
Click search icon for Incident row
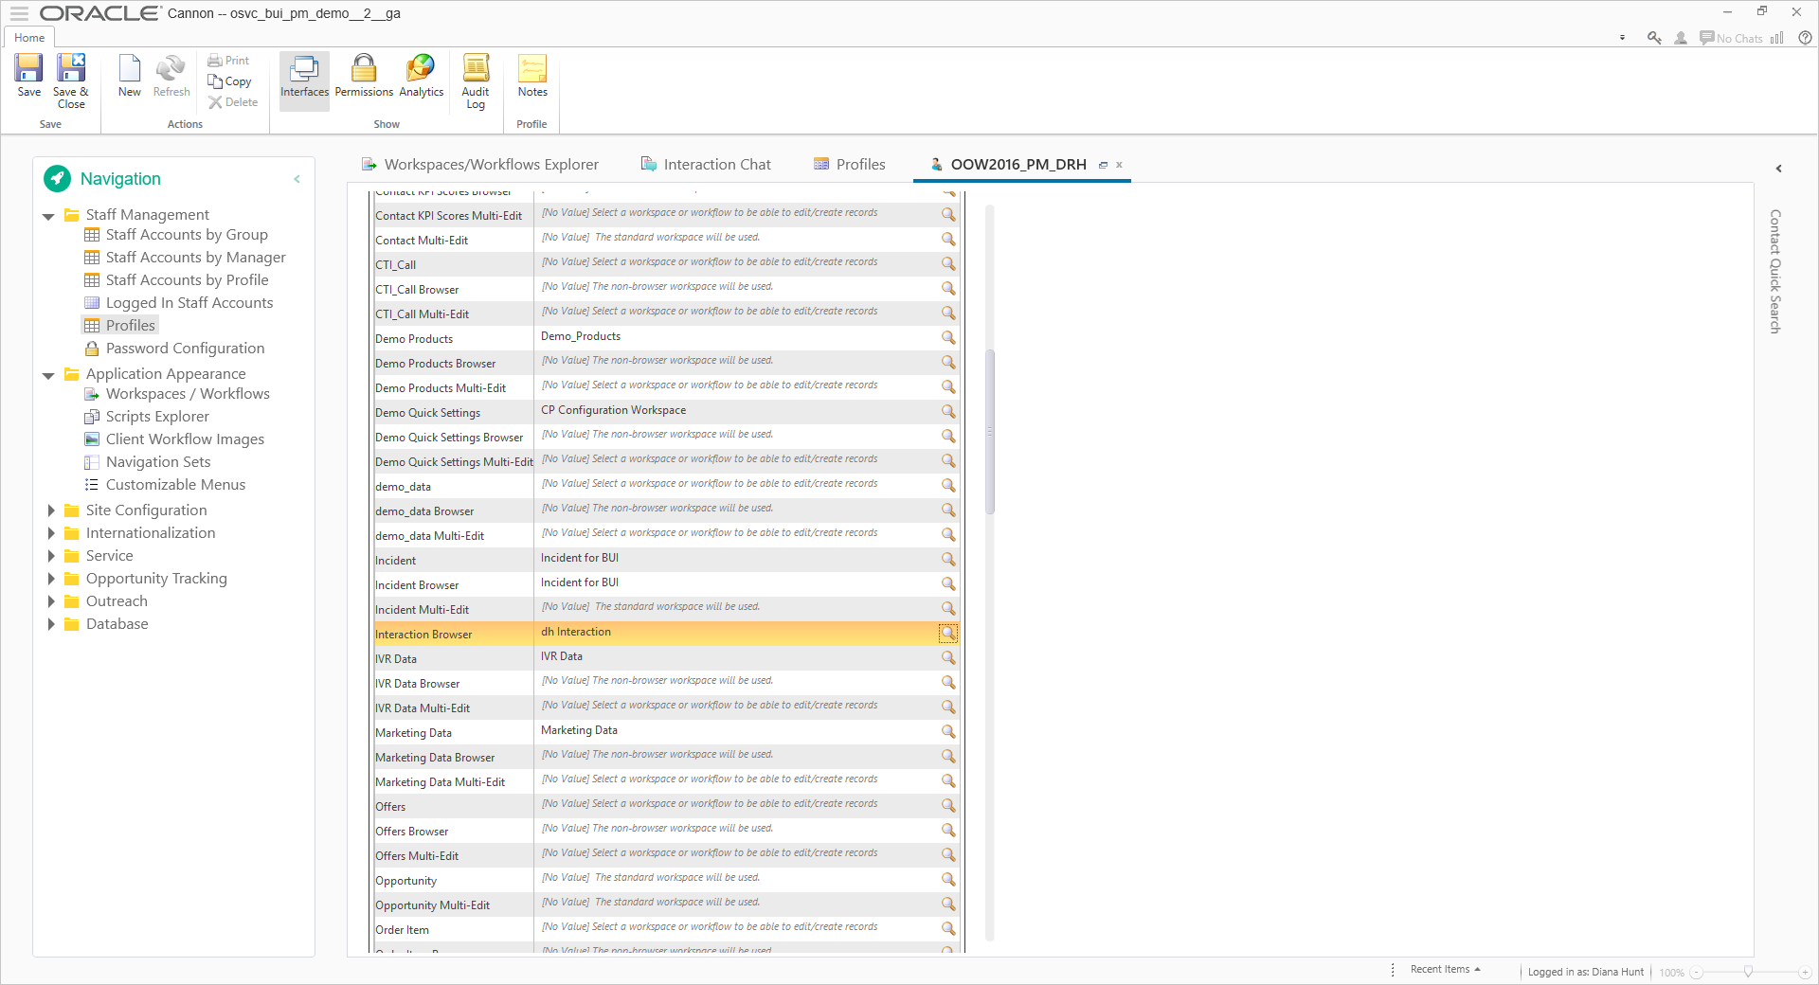tap(948, 559)
